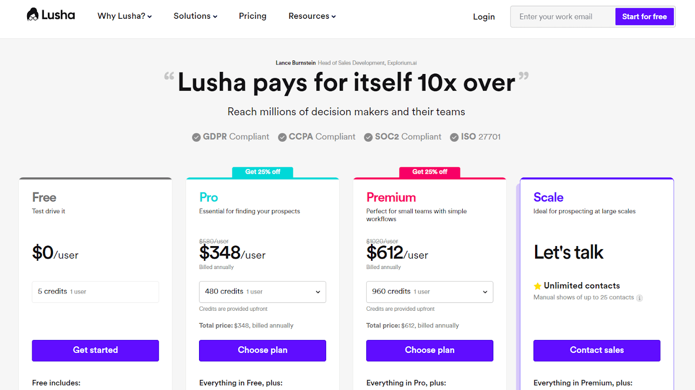Choose the Pro plan
This screenshot has width=695, height=390.
263,350
